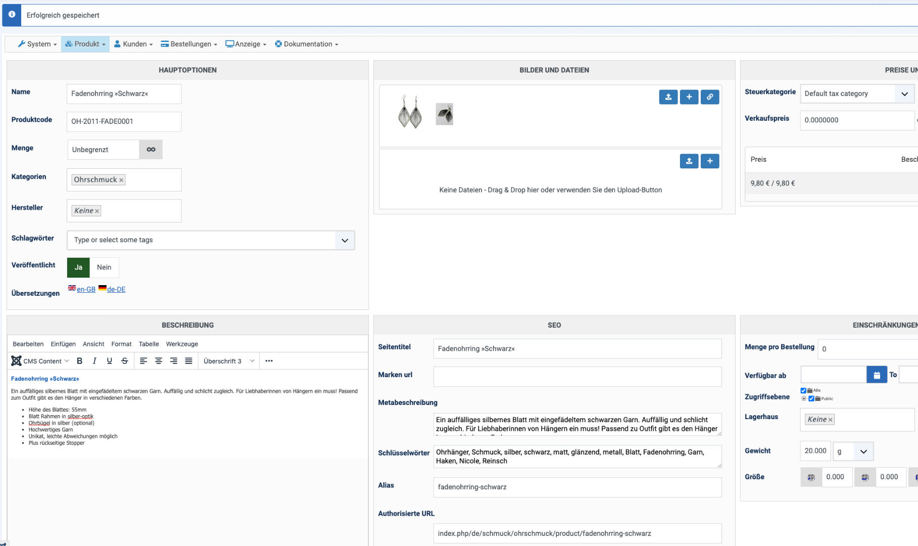Image resolution: width=918 pixels, height=546 pixels.
Task: Open the editor's Ansicht menu
Action: pos(93,344)
